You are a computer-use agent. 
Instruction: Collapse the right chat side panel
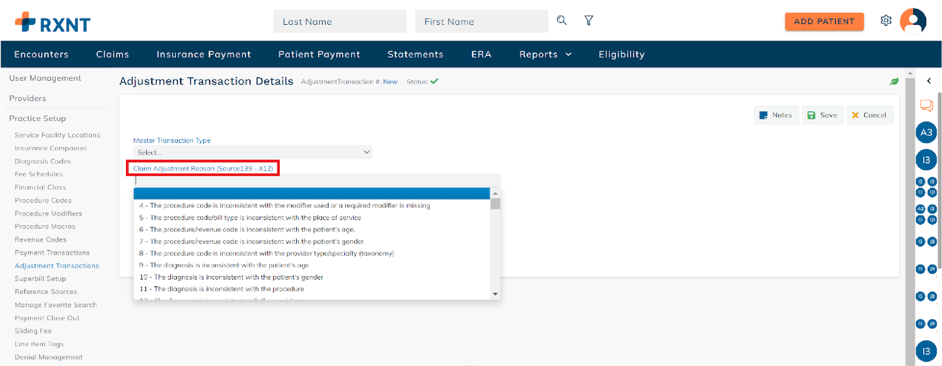(x=929, y=81)
